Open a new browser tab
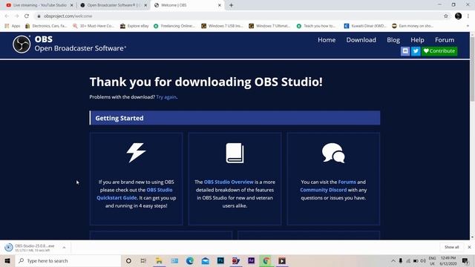475x267 pixels. [231, 5]
